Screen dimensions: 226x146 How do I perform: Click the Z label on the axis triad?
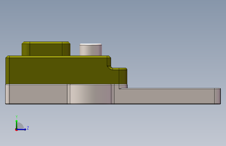[28, 128]
